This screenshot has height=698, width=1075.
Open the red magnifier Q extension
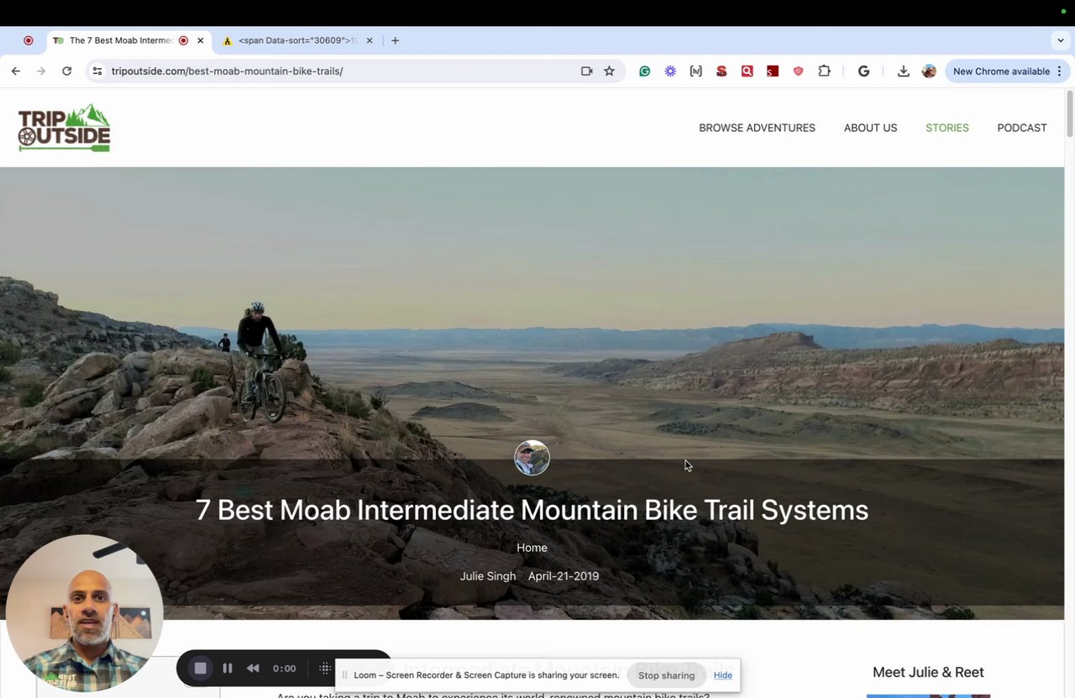coord(747,71)
